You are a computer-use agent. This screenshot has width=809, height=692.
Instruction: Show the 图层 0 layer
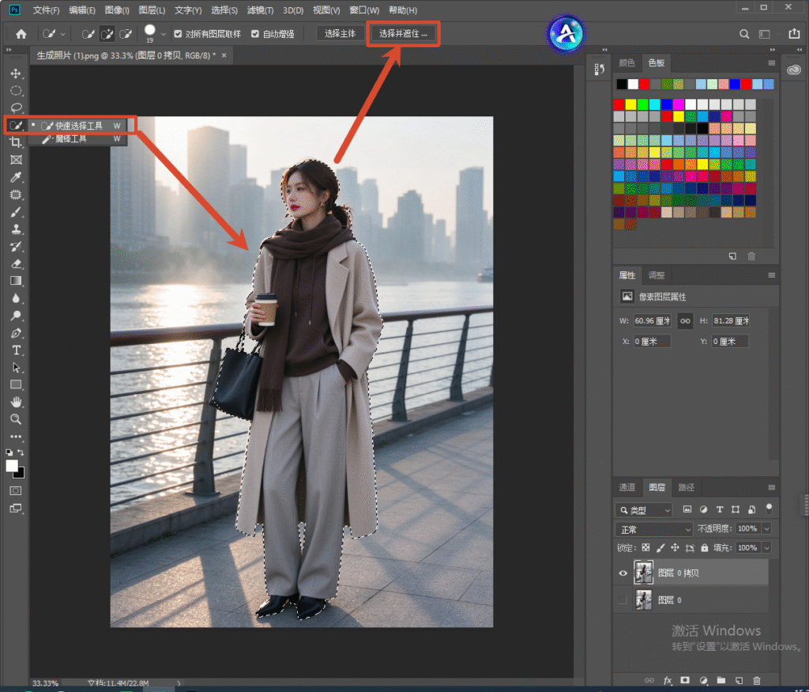(x=623, y=600)
